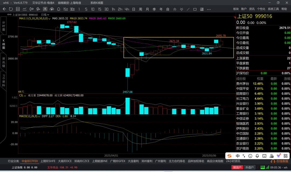Image resolution: width=291 pixels, height=172 pixels.
Task: Switch to the 期货户 account
Action: pos(237,167)
